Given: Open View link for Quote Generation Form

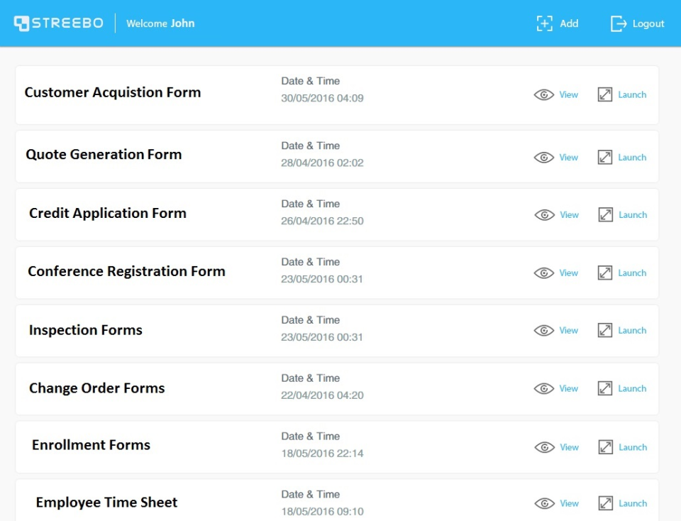Looking at the screenshot, I should pos(568,158).
